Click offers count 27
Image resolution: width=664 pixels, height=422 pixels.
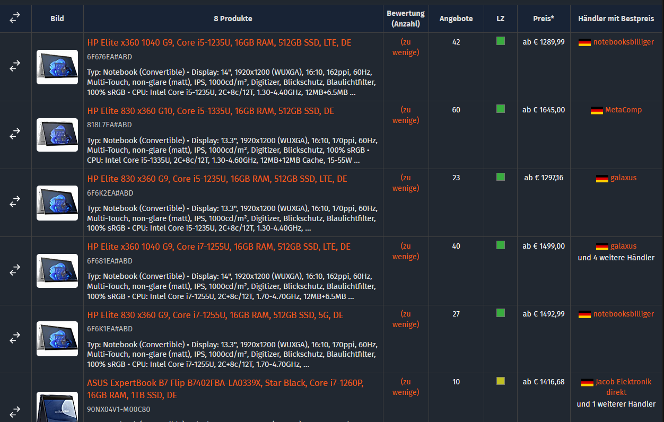[x=456, y=314]
